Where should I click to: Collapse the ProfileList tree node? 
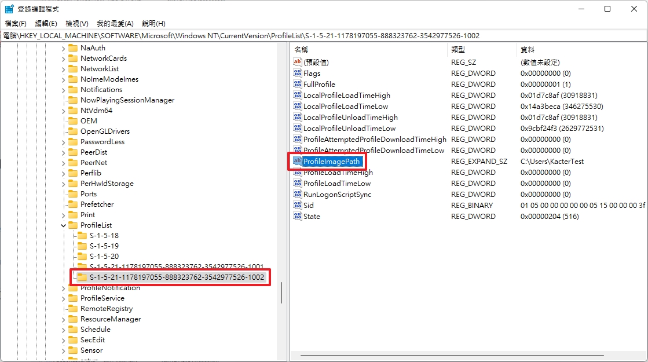64,225
